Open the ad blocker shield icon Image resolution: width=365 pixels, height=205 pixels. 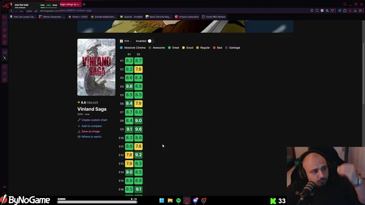[x=322, y=11]
